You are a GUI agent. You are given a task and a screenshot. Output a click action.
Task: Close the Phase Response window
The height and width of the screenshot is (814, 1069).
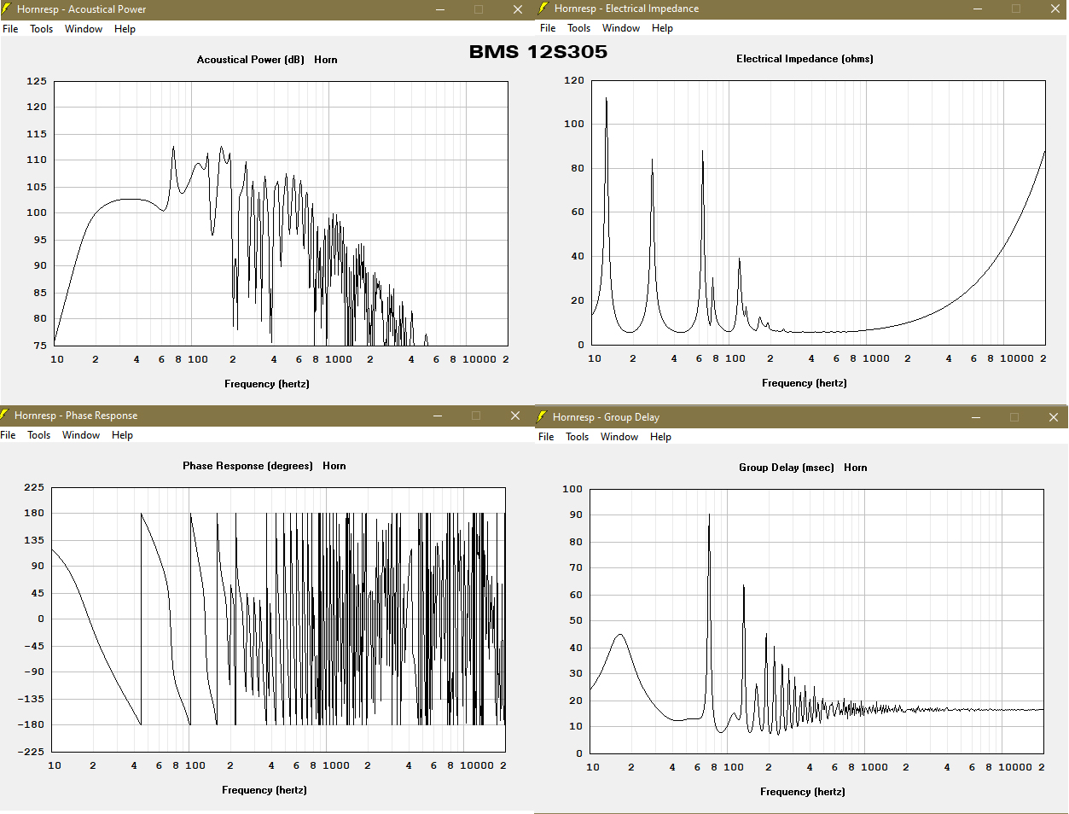pos(515,416)
